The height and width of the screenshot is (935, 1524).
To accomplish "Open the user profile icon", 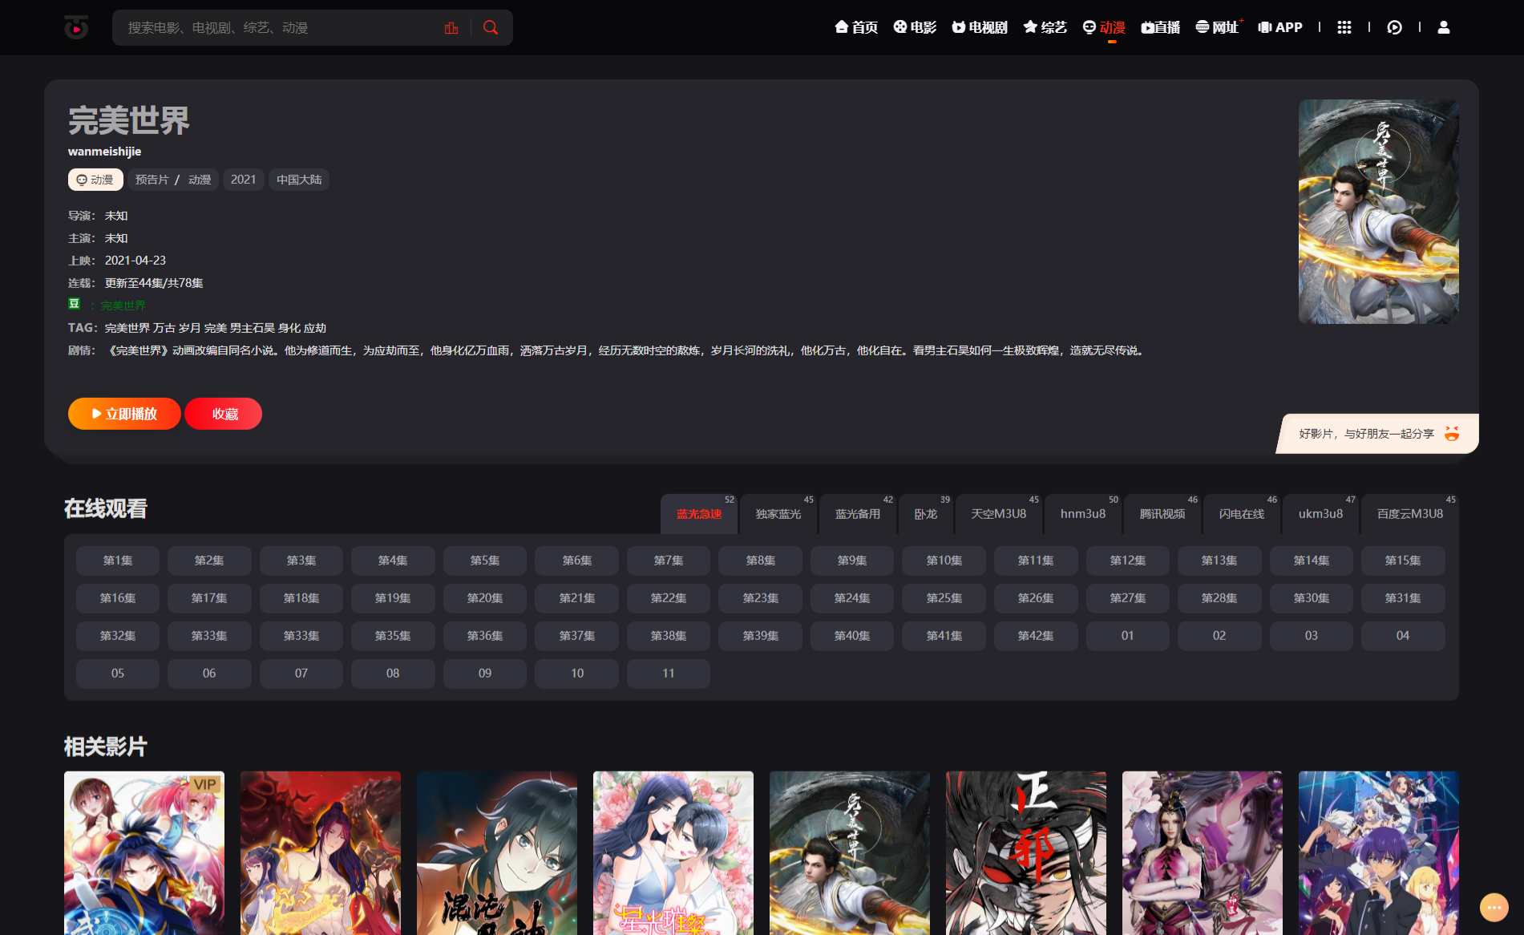I will pos(1444,27).
